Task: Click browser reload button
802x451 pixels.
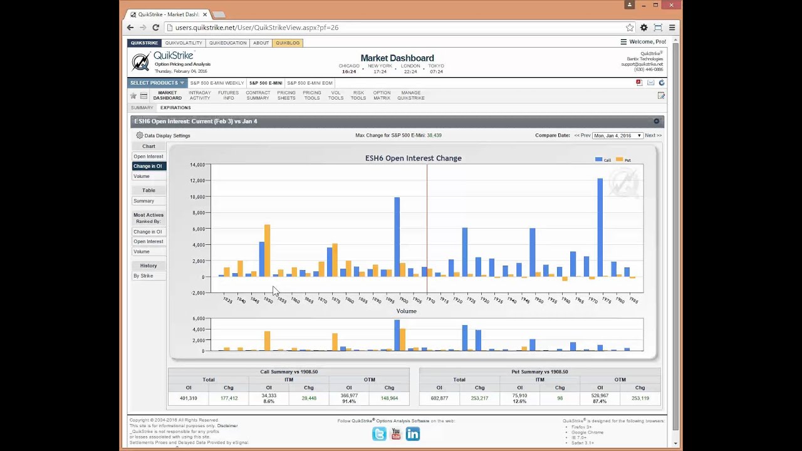Action: [x=155, y=28]
